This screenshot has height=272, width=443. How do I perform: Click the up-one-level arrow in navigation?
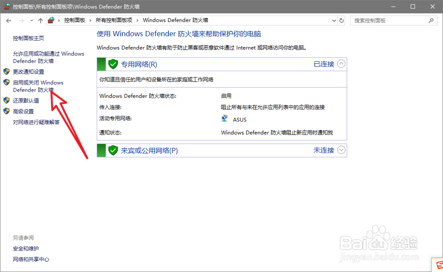coord(40,20)
